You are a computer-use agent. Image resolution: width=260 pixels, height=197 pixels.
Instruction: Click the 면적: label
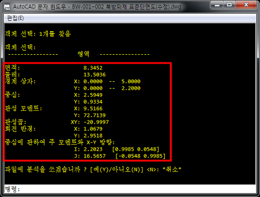pyautogui.click(x=12, y=68)
